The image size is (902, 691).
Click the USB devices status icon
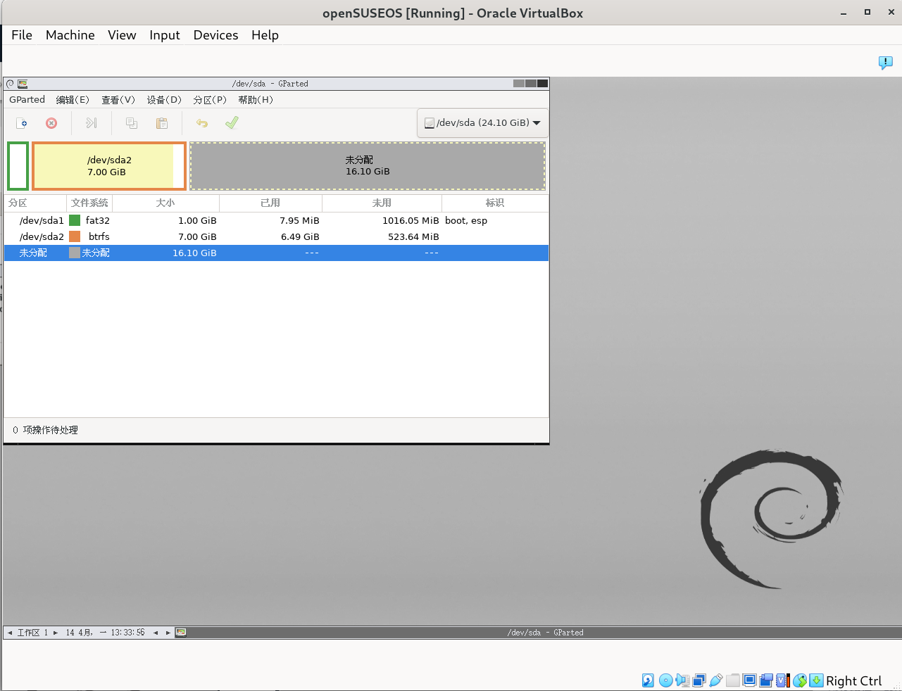(x=716, y=680)
